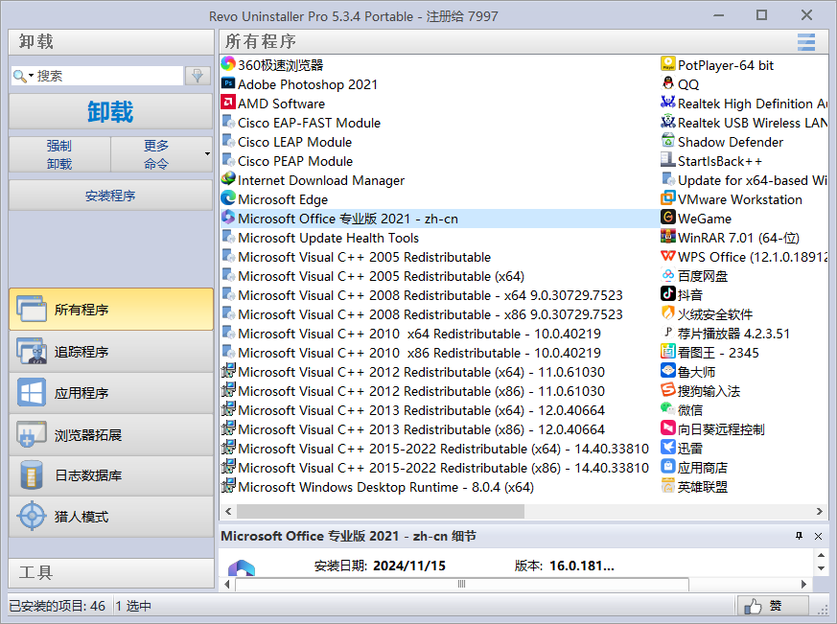Open the search options dropdown arrow
837x624 pixels.
click(31, 76)
